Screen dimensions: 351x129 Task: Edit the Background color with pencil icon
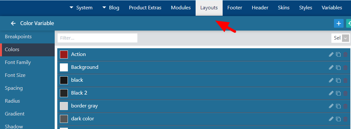click(x=331, y=68)
